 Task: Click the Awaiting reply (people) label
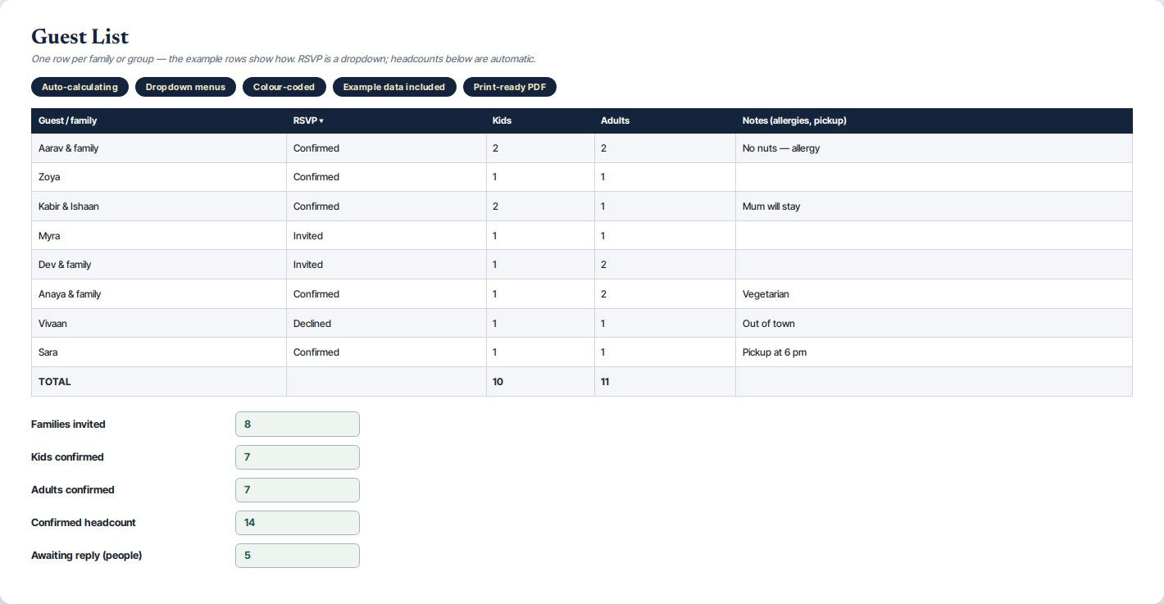tap(86, 556)
